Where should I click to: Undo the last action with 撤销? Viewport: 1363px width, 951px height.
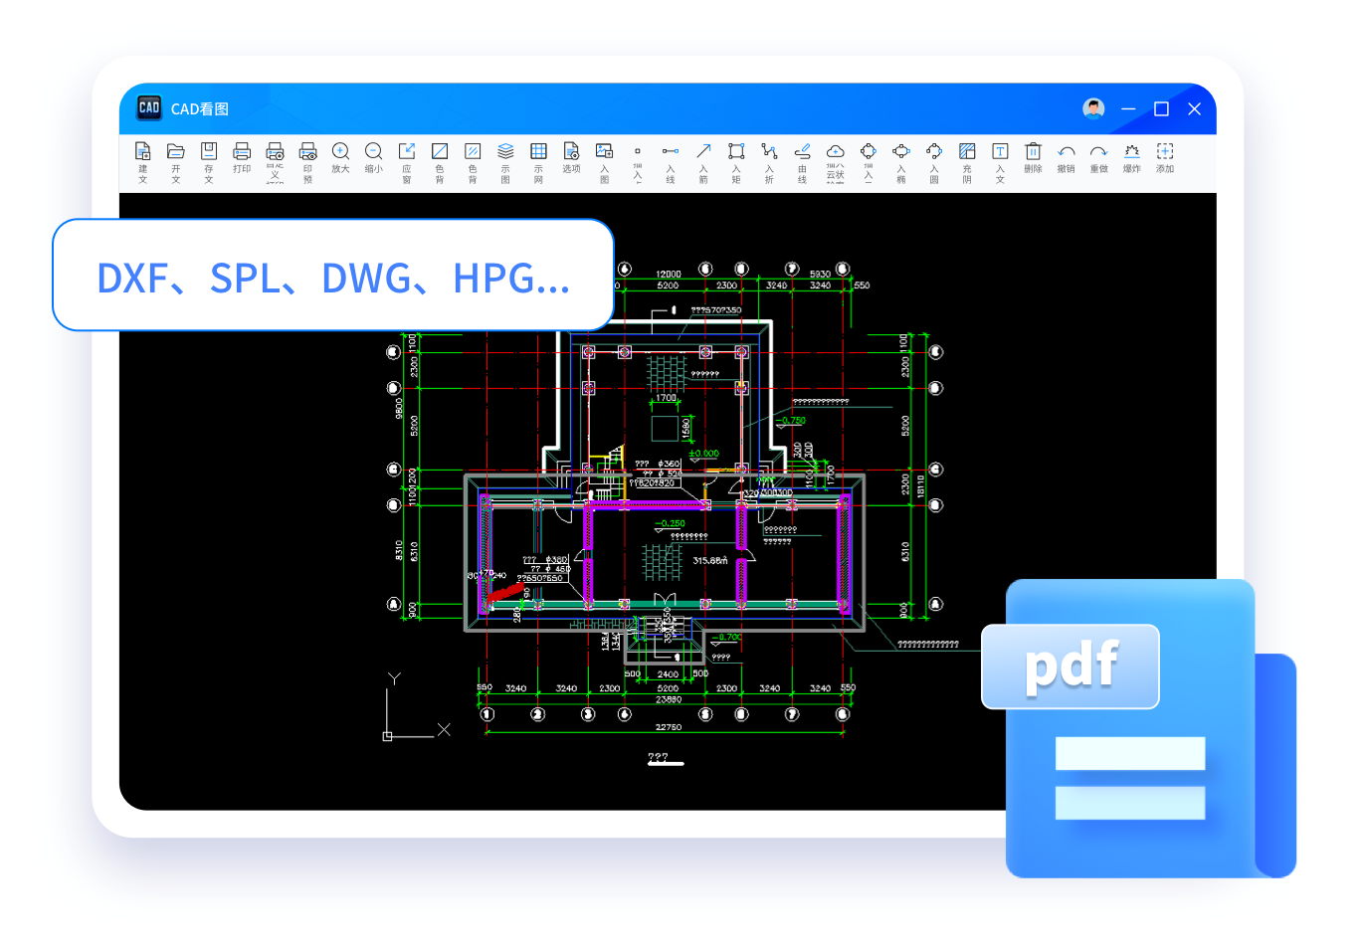pyautogui.click(x=1066, y=152)
